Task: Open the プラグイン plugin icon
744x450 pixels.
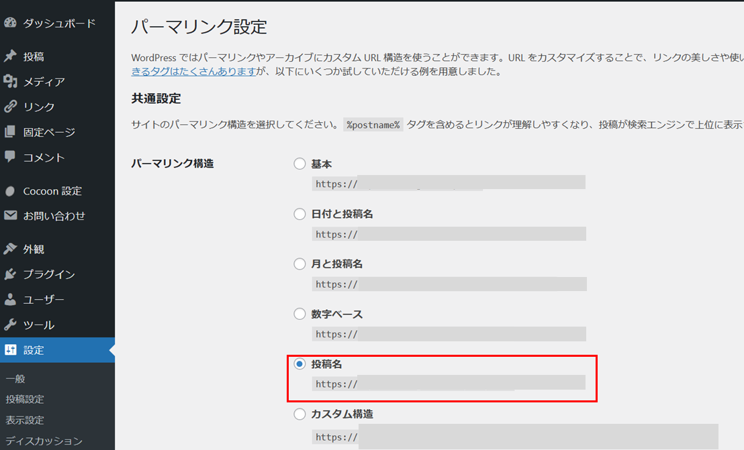Action: pyautogui.click(x=11, y=274)
